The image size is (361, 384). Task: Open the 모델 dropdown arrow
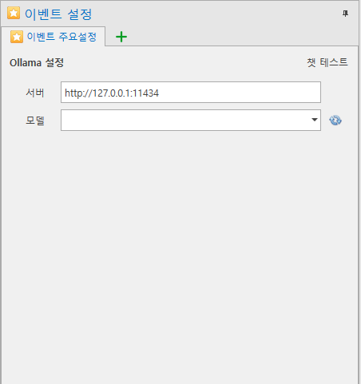click(315, 120)
